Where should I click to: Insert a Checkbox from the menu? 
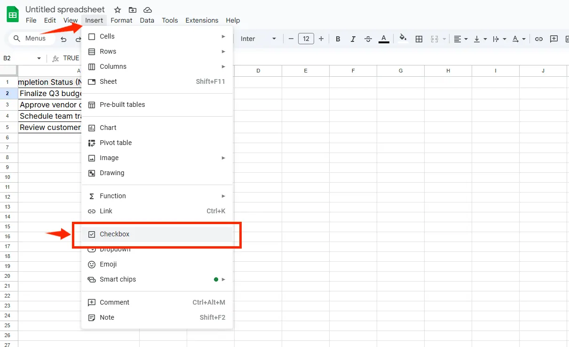click(114, 234)
